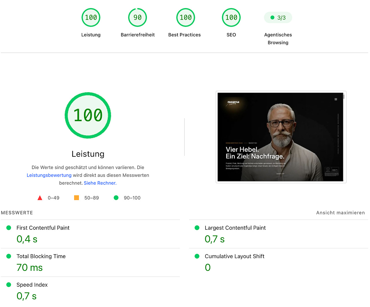Click green status dot beside First Contentful Paint
The image size is (370, 307).
[9, 228]
